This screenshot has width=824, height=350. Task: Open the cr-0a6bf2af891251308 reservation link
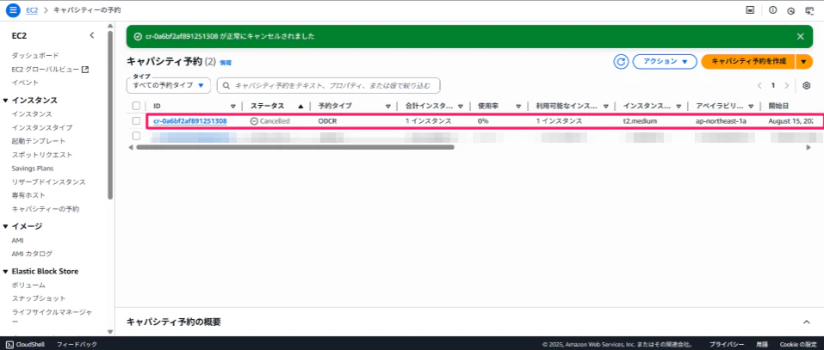189,121
